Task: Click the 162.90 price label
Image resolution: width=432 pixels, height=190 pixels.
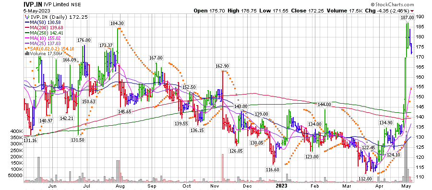Action: tap(223, 66)
